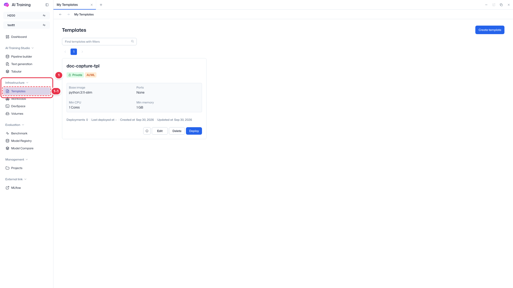Viewport: 513px width, 288px height.
Task: Open the doc-capture-tpl template title
Action: 83,66
